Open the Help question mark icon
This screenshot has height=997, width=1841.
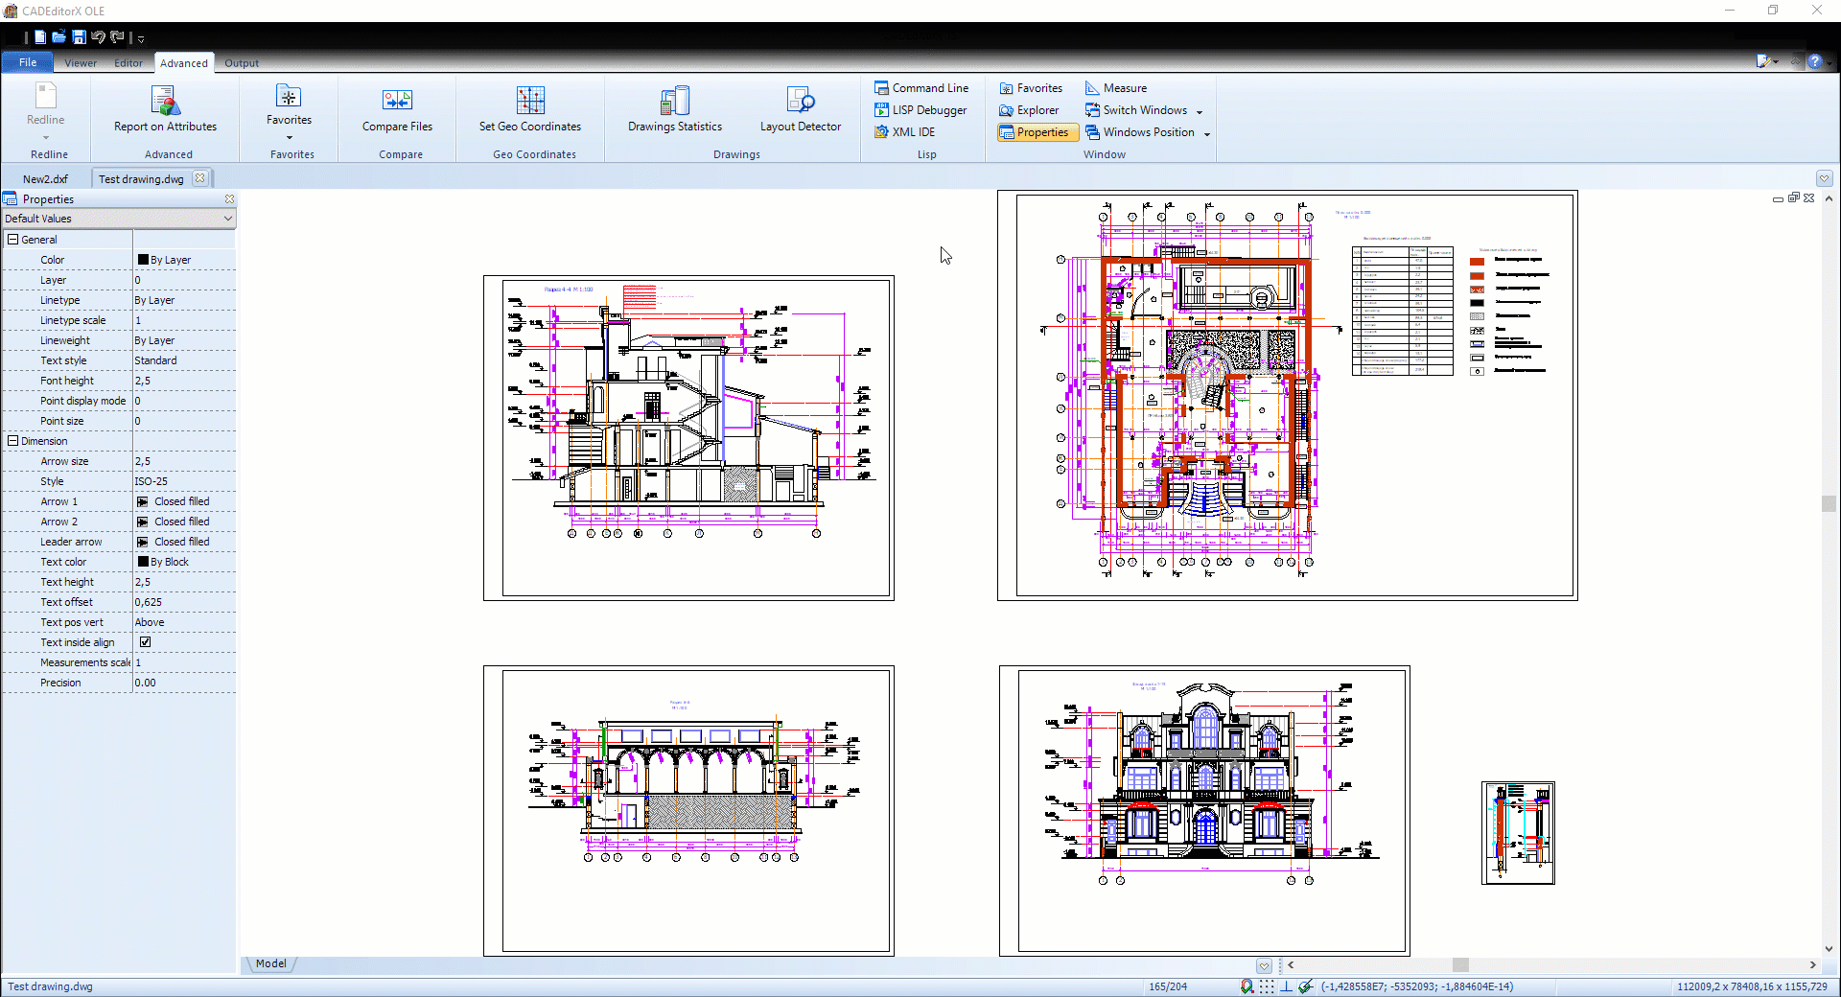(x=1814, y=61)
